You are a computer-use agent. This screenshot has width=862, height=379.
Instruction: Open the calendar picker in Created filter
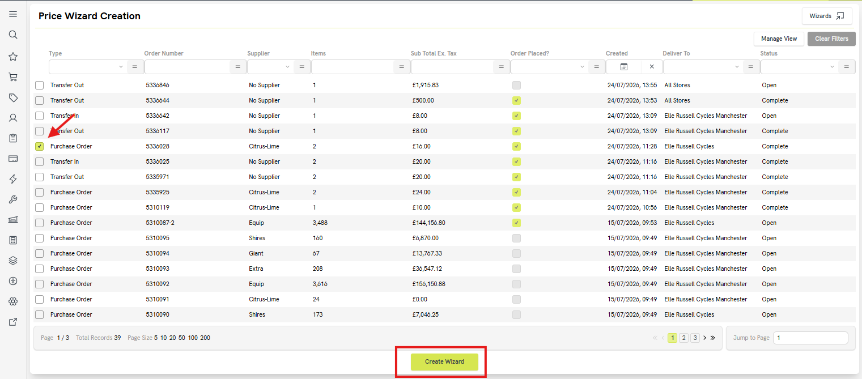[x=624, y=67]
